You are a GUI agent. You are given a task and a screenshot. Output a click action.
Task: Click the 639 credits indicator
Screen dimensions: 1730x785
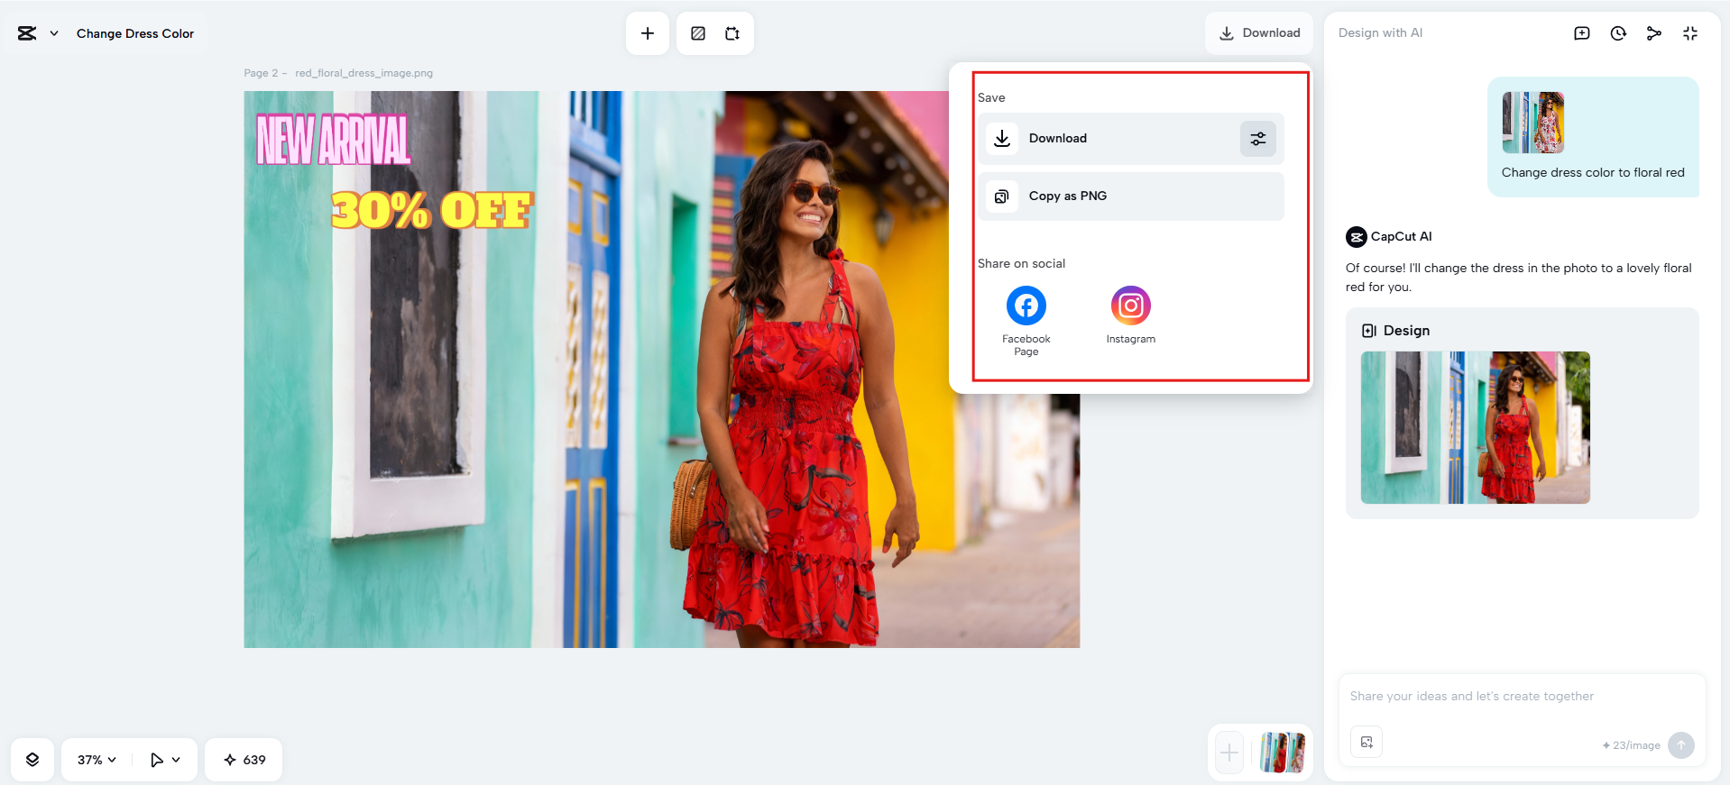click(244, 760)
